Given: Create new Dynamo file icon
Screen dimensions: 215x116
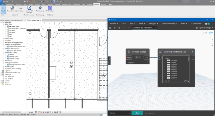Looking at the screenshot, I should [110, 28].
